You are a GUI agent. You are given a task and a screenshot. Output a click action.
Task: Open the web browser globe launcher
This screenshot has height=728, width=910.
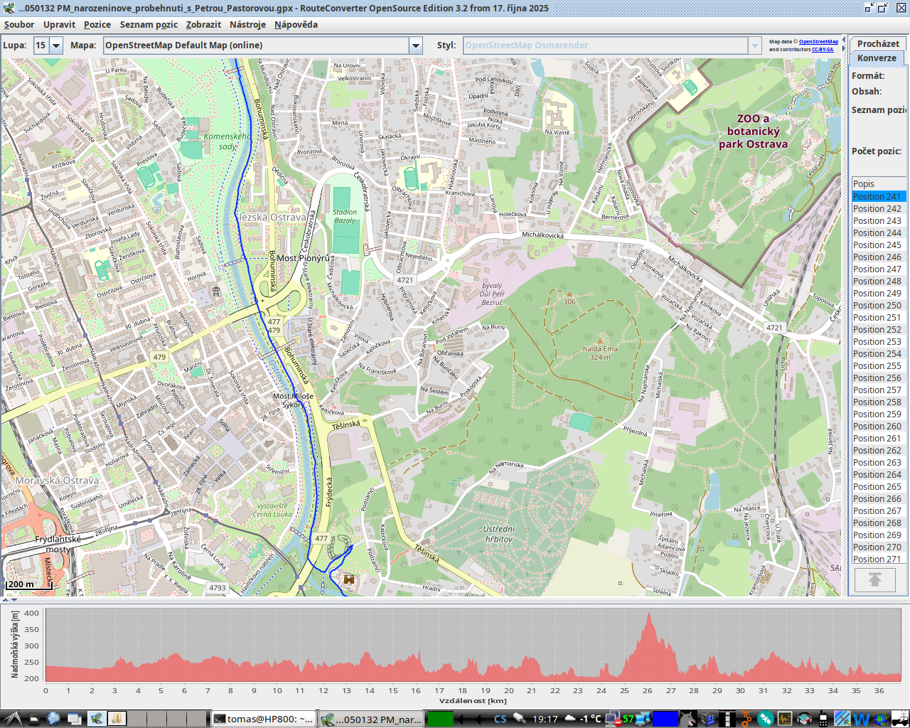53,718
